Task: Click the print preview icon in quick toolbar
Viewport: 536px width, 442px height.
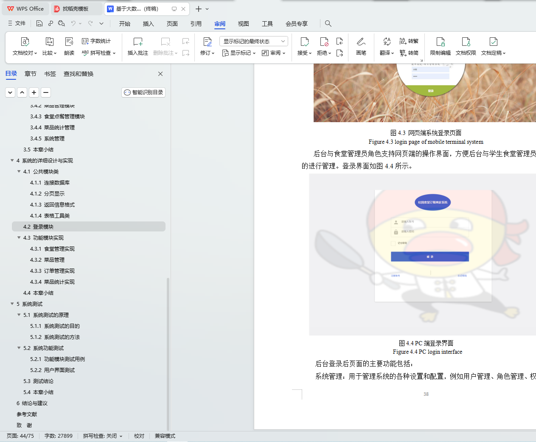Action: point(62,23)
